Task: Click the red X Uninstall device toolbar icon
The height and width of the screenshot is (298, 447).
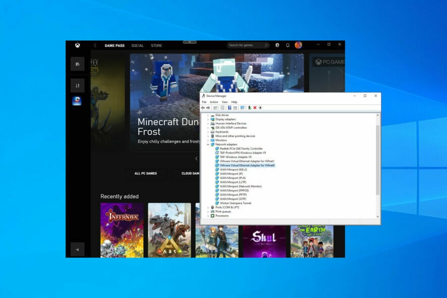Action: pos(255,108)
